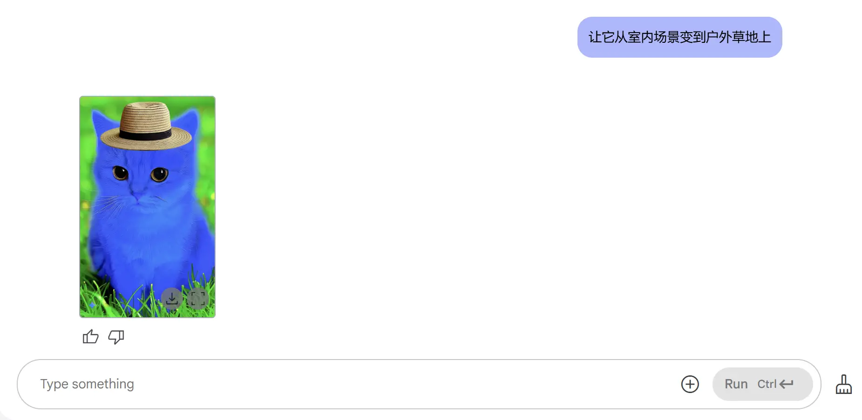Screen dimensions: 862x420
Task: Click the return arrow symbol inside Run
Action: pyautogui.click(x=787, y=384)
